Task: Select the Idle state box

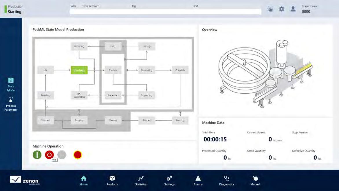Action: (x=45, y=70)
